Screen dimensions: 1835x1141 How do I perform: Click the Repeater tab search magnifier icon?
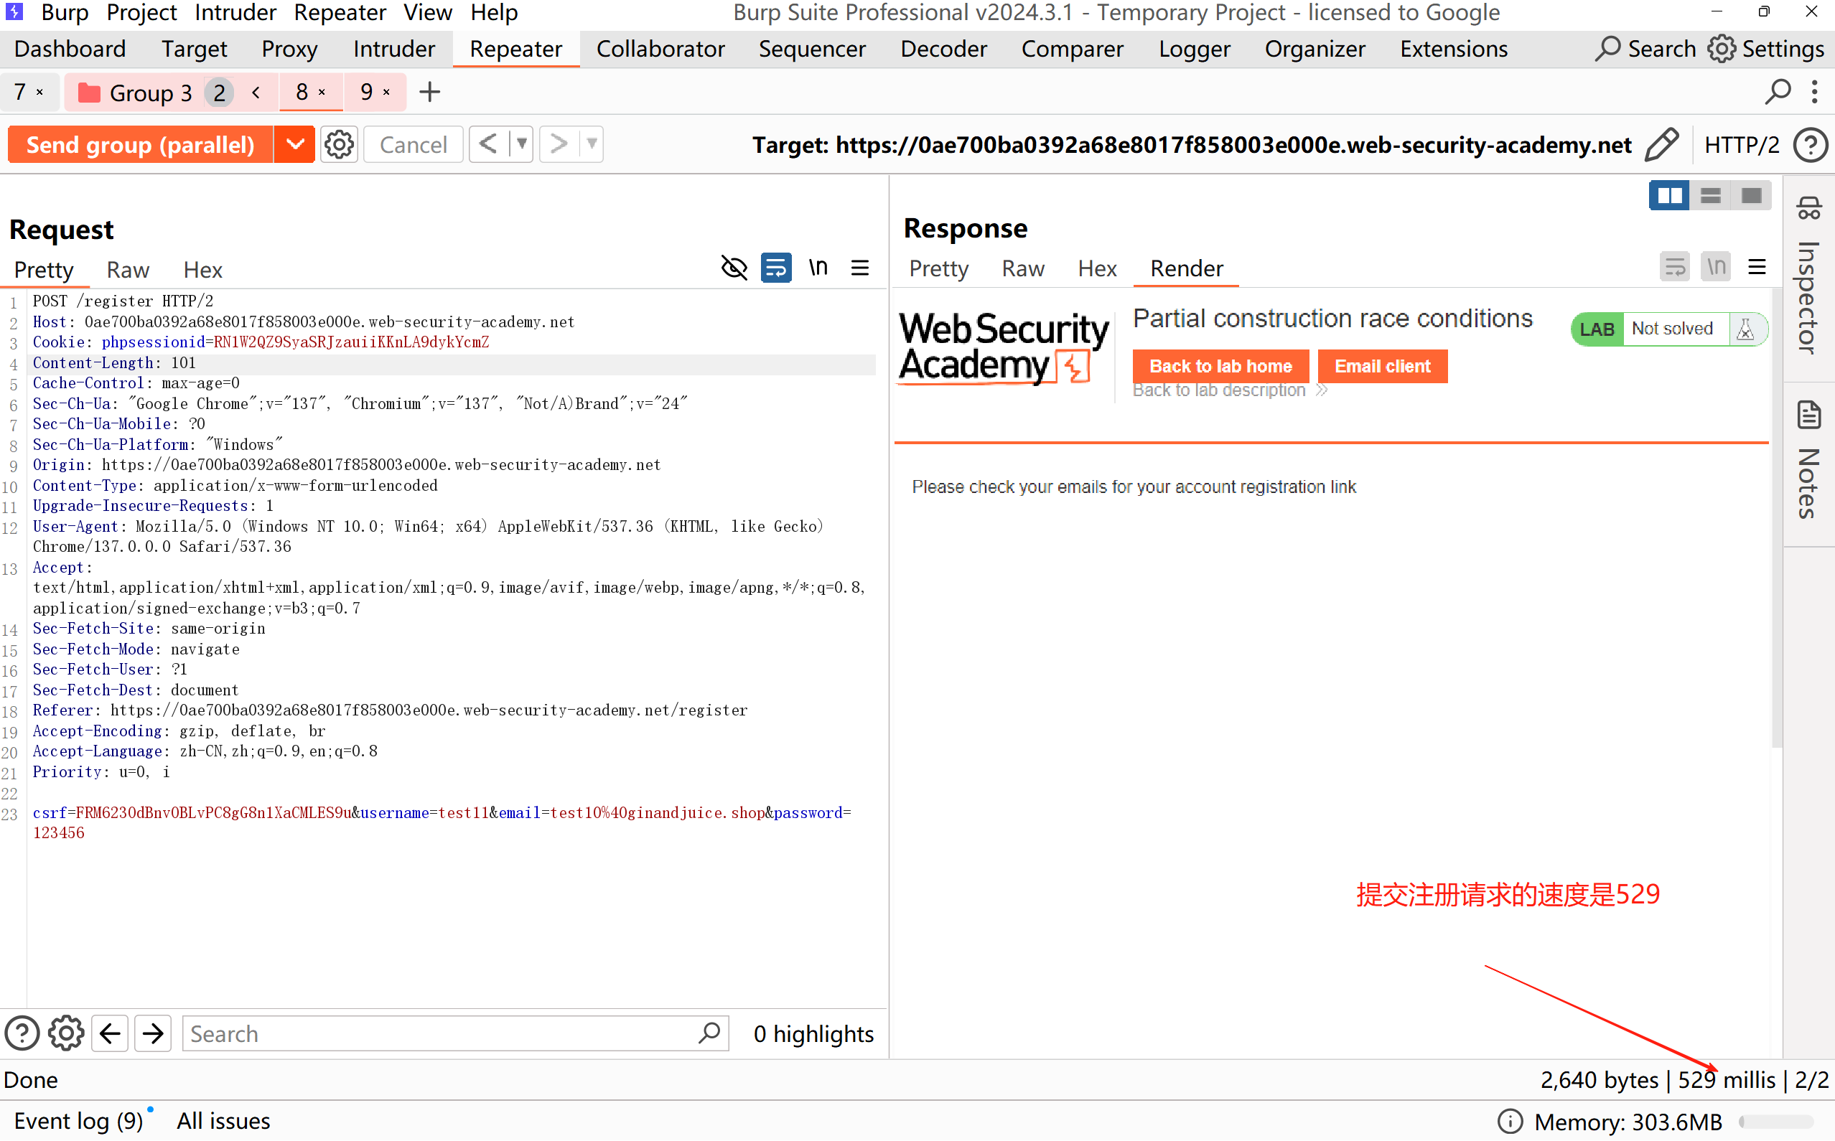(x=1778, y=92)
